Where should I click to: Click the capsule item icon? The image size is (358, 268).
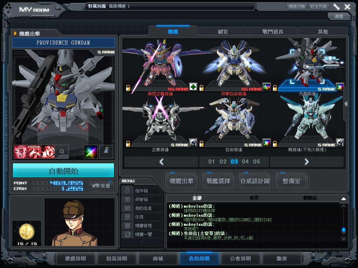(x=106, y=152)
